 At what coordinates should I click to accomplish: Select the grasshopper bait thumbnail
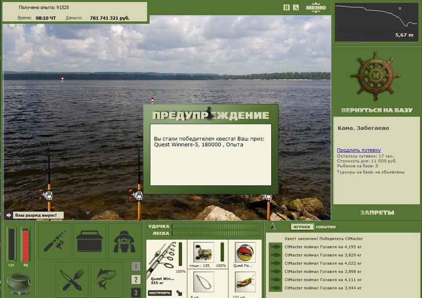coord(245,282)
